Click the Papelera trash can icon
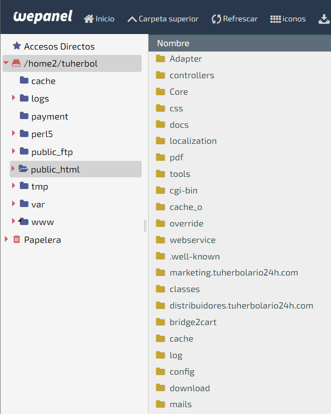Image resolution: width=331 pixels, height=414 pixels. pos(17,239)
